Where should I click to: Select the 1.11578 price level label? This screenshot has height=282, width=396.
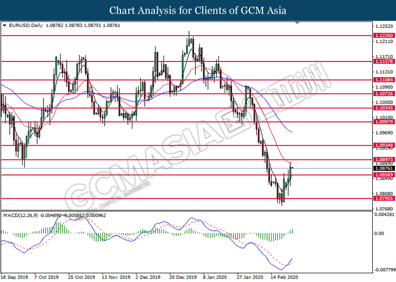384,61
